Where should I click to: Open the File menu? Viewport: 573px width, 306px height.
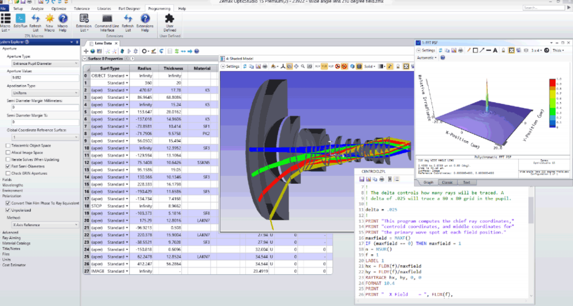coord(3,8)
